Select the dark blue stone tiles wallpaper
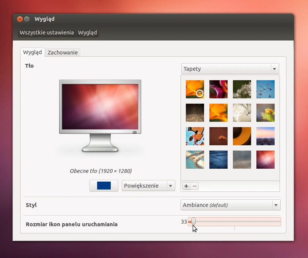Screen dimensions: 308x258 click(x=218, y=160)
